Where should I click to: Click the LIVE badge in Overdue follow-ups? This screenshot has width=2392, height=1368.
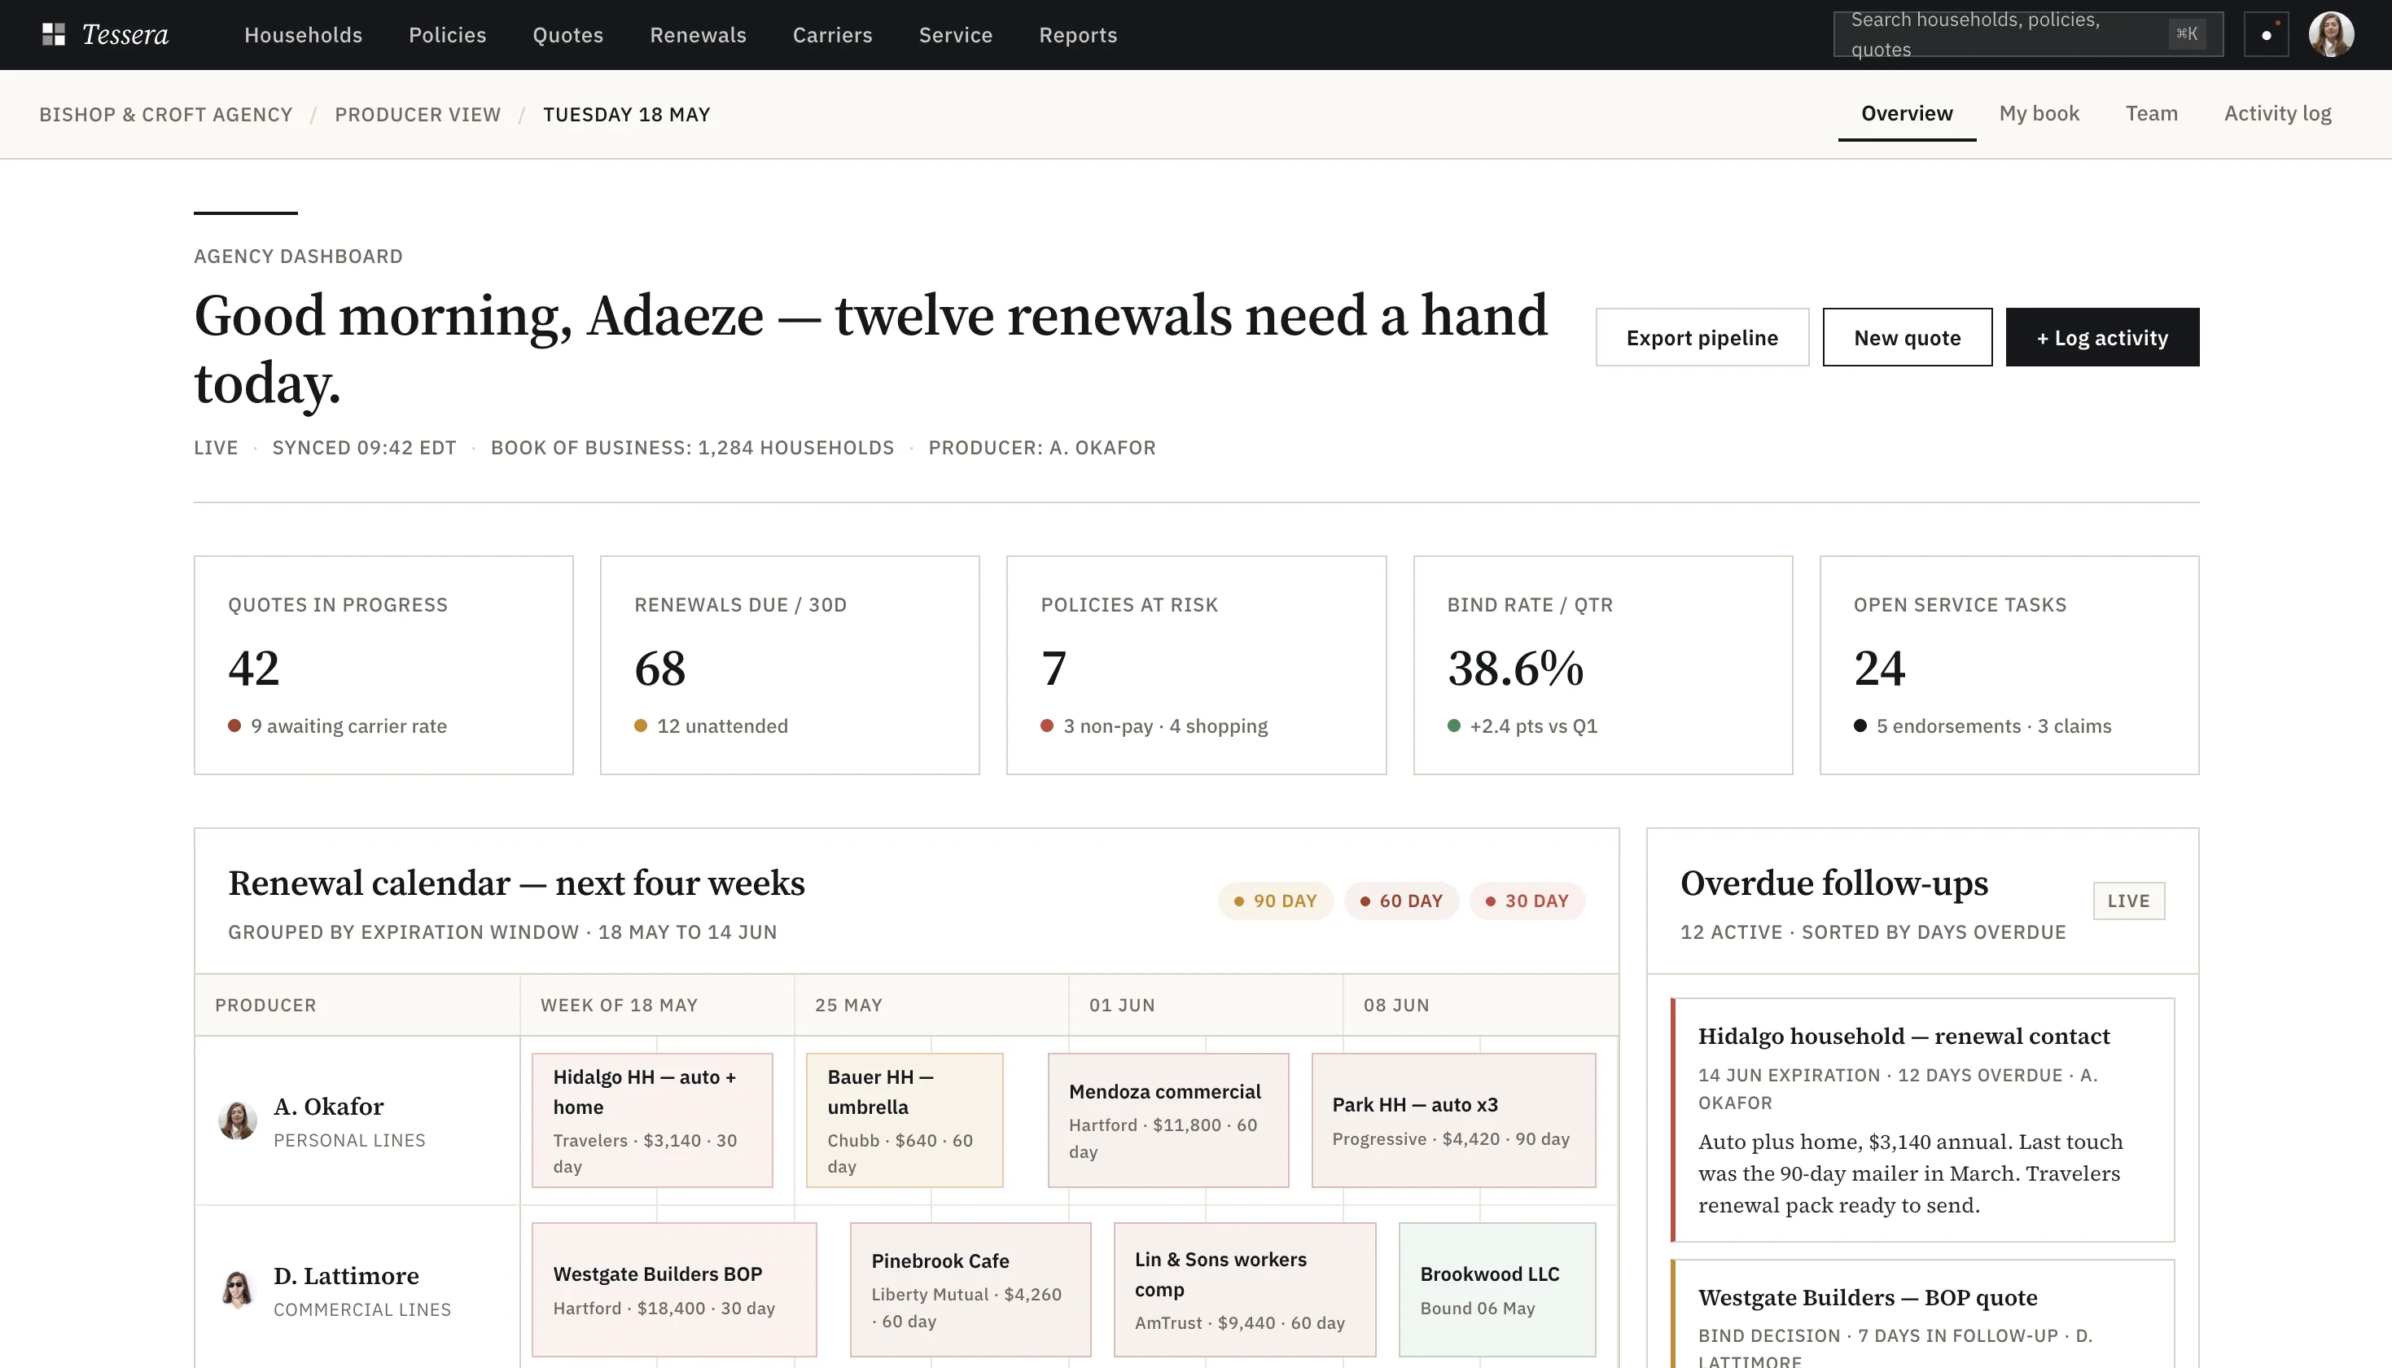2128,901
